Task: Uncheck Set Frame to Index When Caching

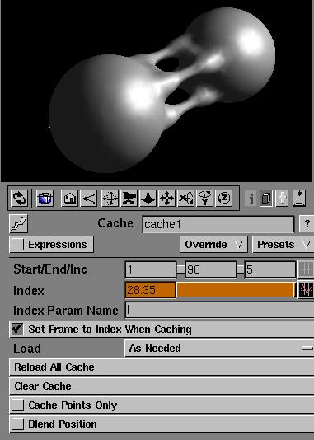Action: (17, 329)
